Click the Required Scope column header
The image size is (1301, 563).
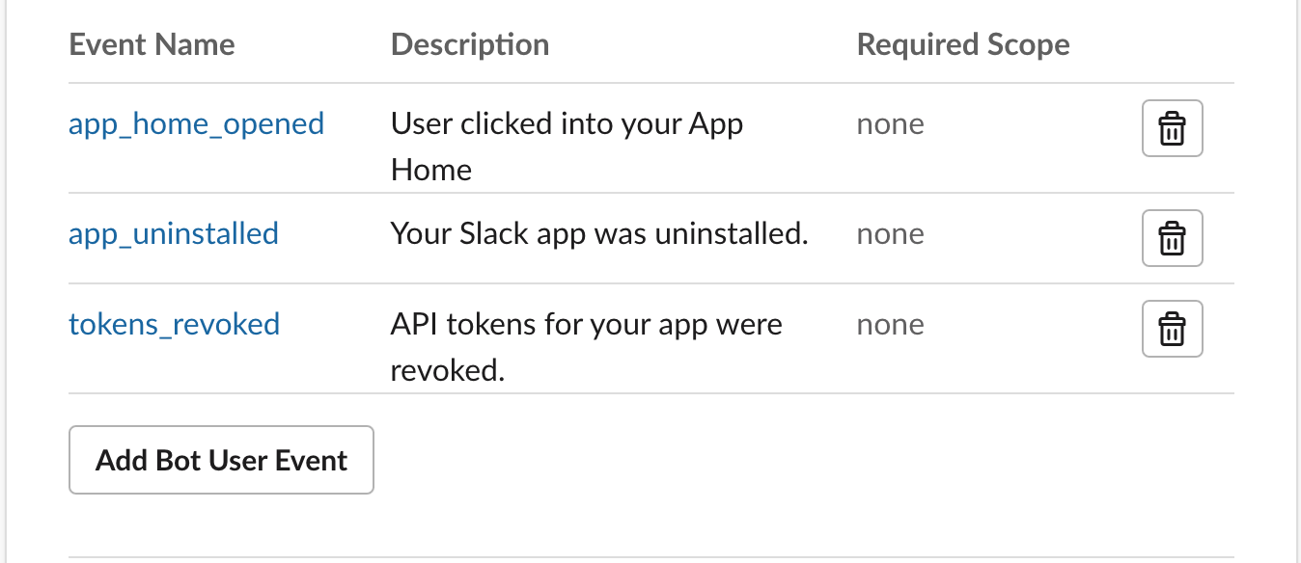click(x=963, y=44)
